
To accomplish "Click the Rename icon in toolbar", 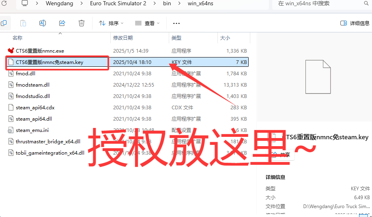I will point(43,23).
